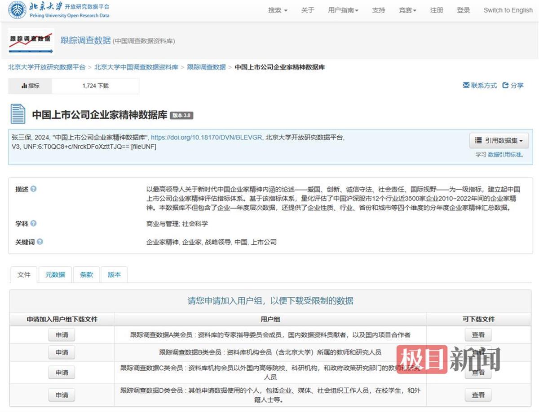Click the Peking University logo
The width and height of the screenshot is (539, 412).
[17, 10]
